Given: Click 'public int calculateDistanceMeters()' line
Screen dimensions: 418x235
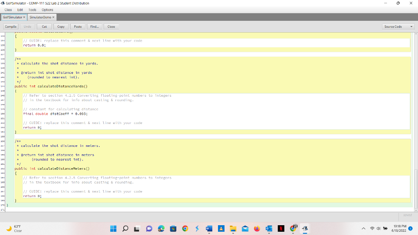Looking at the screenshot, I should 52,168.
